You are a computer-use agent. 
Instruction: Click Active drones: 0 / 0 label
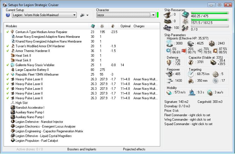pos(30,149)
